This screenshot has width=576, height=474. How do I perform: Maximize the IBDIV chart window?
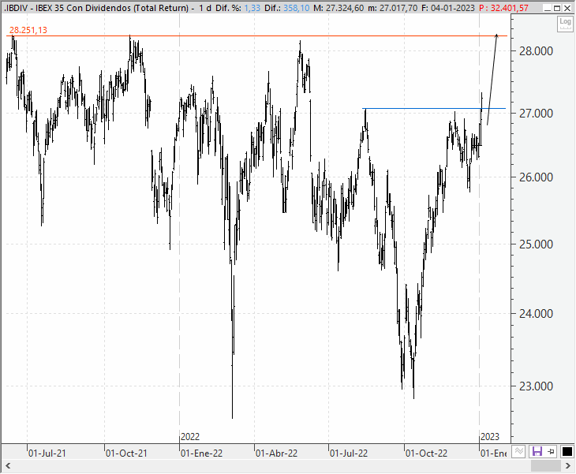pos(557,8)
